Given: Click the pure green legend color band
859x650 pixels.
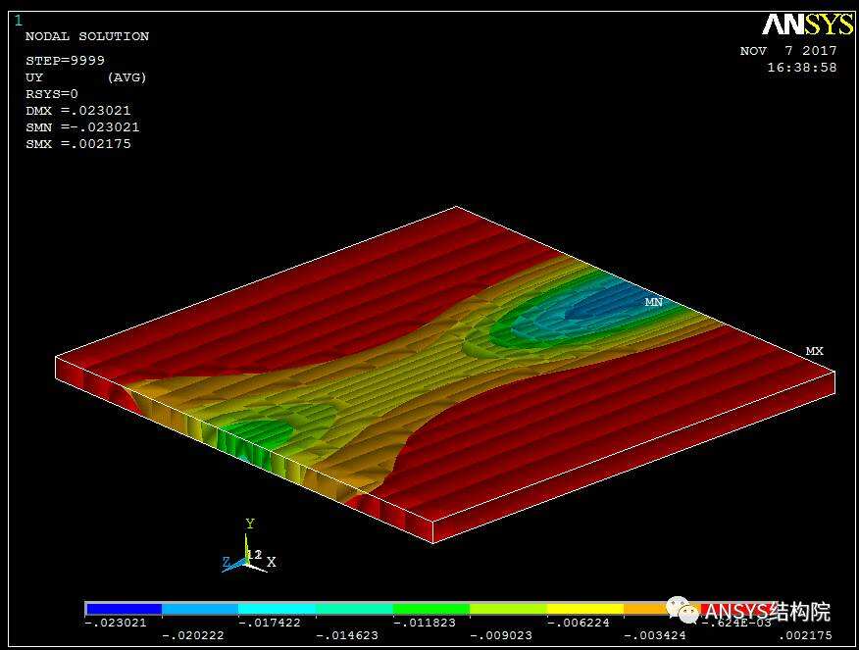Looking at the screenshot, I should pos(431,609).
